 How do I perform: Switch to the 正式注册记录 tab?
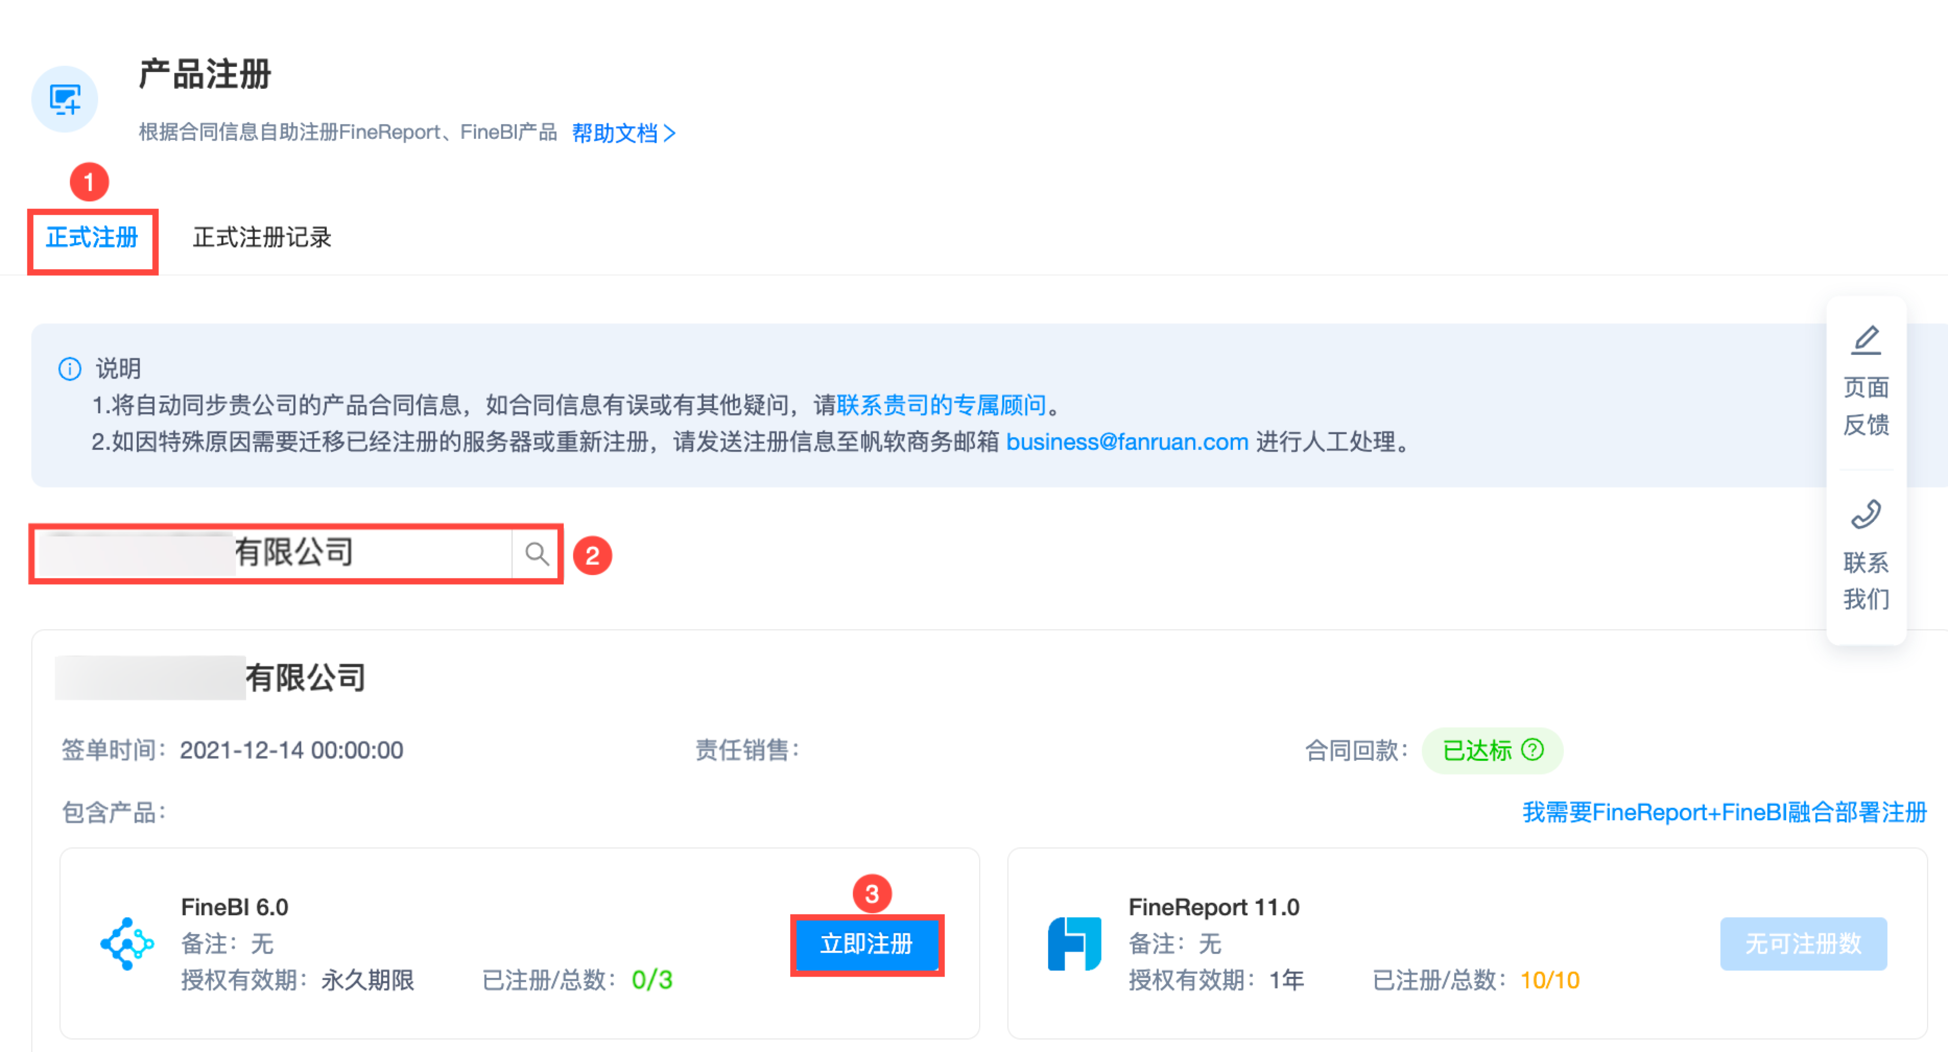coord(262,237)
